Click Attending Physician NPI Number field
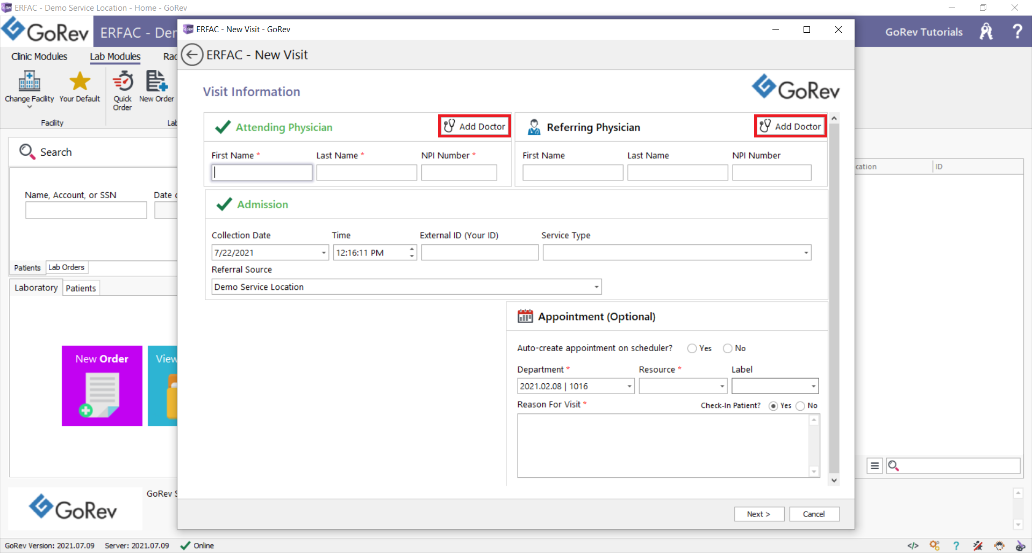The image size is (1032, 553). pyautogui.click(x=459, y=172)
